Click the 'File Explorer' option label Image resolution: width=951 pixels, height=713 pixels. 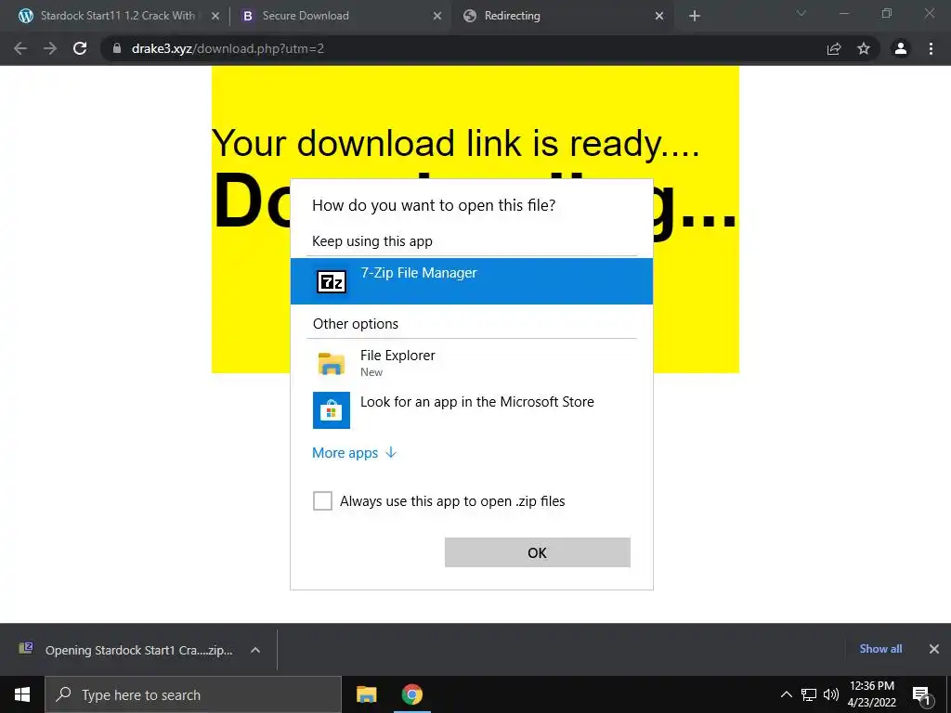[397, 356]
